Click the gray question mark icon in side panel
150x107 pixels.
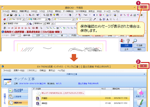click(x=128, y=41)
